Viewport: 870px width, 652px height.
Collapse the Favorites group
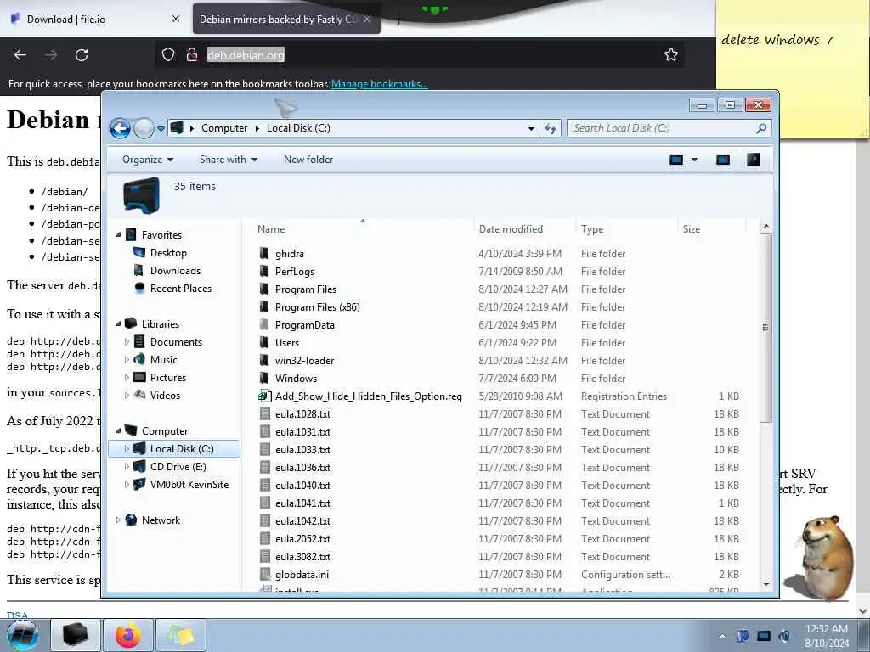pyautogui.click(x=118, y=235)
